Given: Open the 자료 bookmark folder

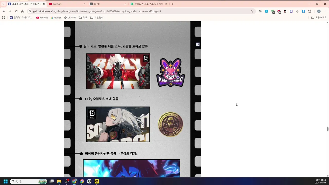Looking at the screenshot, I should click(83, 18).
